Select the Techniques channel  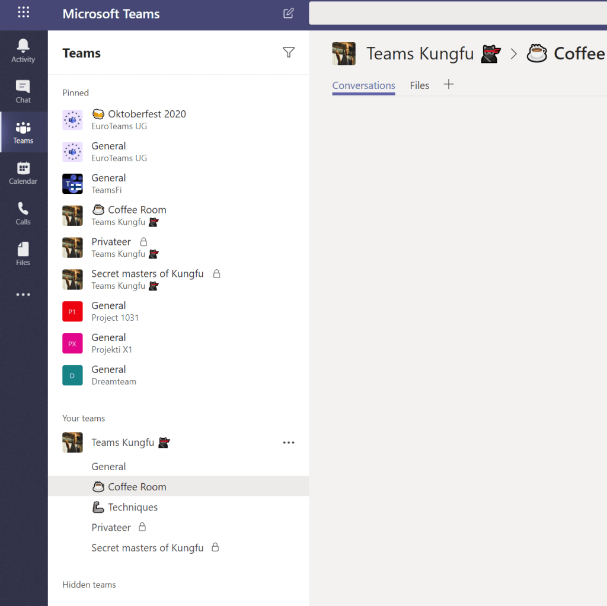point(132,507)
